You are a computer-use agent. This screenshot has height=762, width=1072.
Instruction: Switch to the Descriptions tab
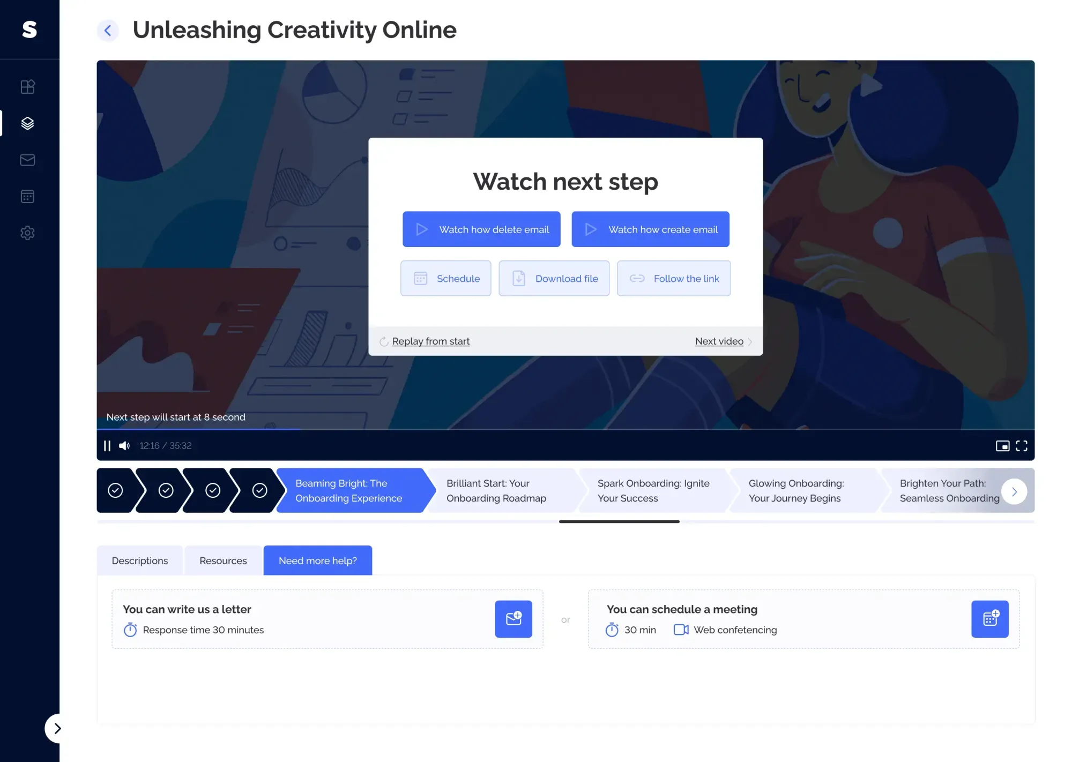pos(139,560)
